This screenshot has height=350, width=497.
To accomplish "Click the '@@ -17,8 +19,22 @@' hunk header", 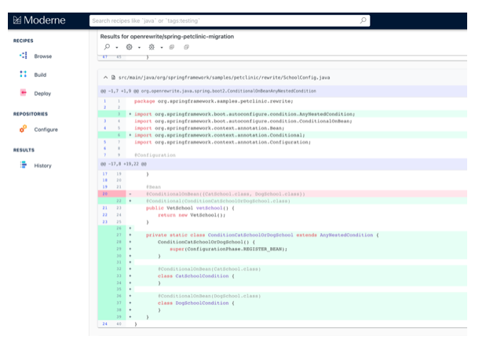I will point(282,164).
